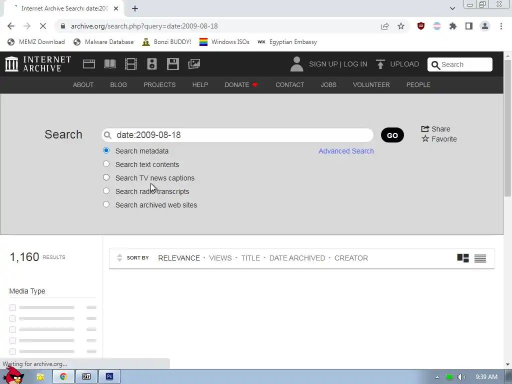Select Search TV news captions option

(106, 177)
